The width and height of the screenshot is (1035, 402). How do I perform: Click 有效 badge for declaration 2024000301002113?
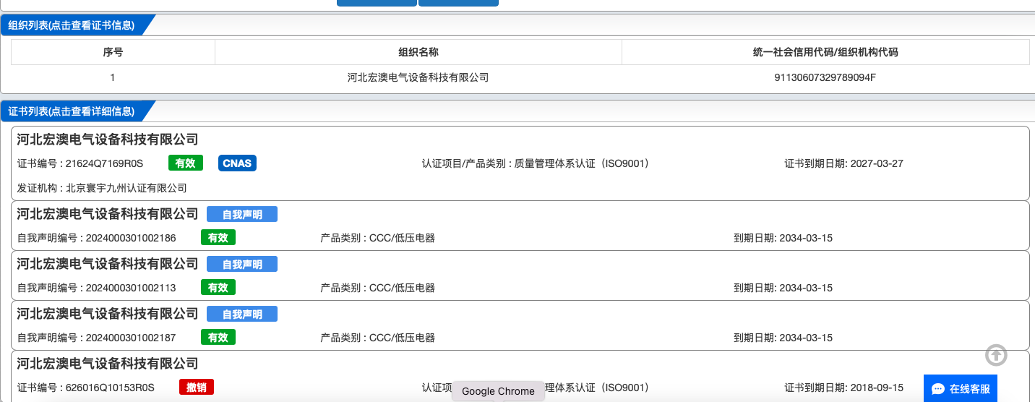218,287
